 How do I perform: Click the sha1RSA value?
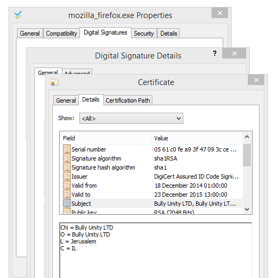point(166,158)
